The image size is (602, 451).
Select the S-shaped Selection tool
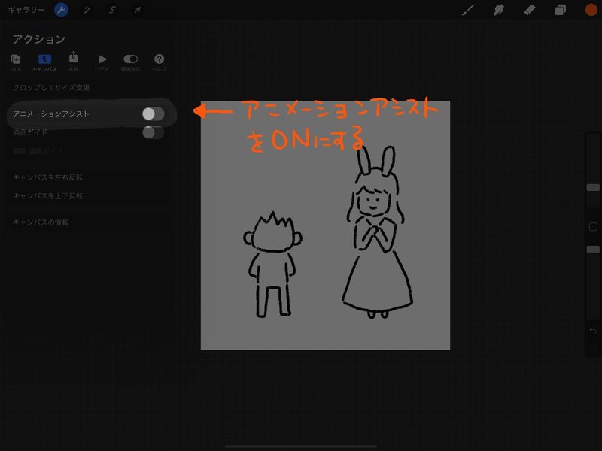pos(112,10)
